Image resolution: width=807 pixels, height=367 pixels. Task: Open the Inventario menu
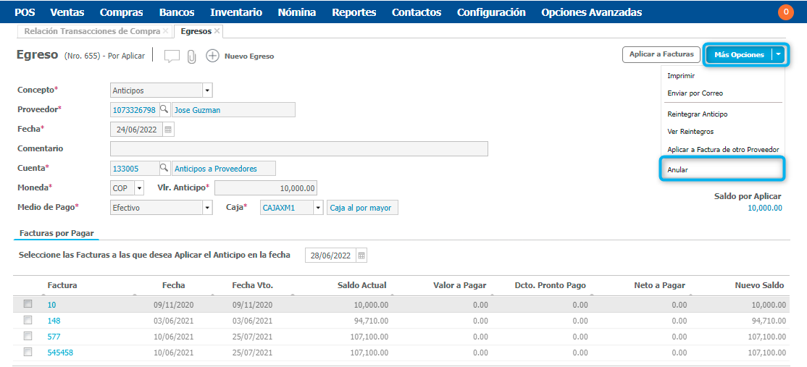235,12
